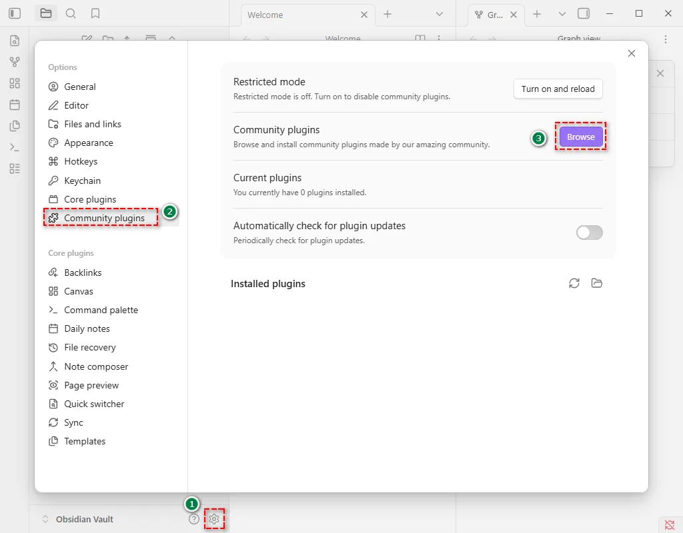Open the search icon in the sidebar header
Viewport: 683px width, 533px height.
point(71,13)
